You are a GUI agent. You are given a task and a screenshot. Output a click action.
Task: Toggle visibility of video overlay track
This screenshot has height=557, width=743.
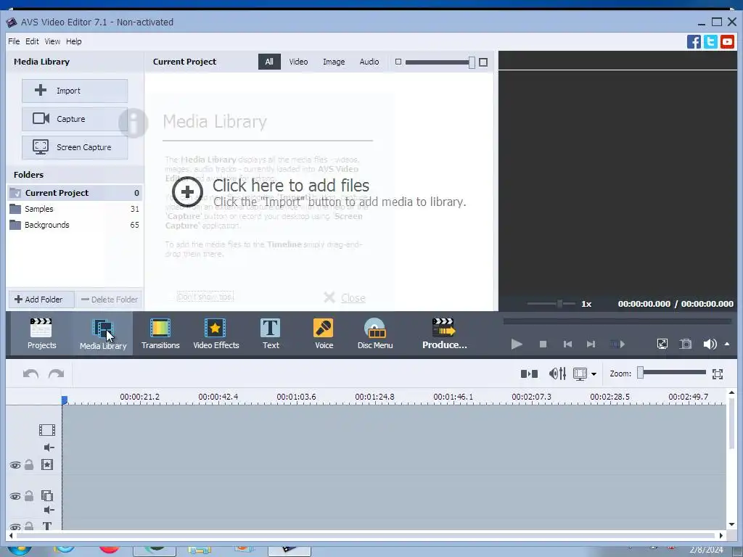[15, 496]
